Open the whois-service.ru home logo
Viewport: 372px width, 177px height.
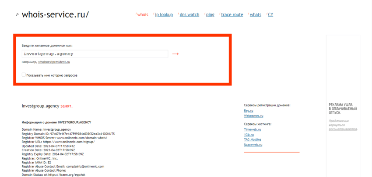tap(55, 14)
